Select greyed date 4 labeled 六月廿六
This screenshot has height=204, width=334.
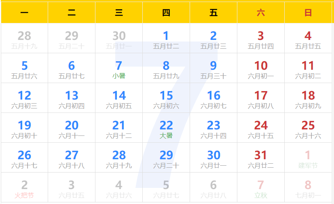click(x=119, y=187)
